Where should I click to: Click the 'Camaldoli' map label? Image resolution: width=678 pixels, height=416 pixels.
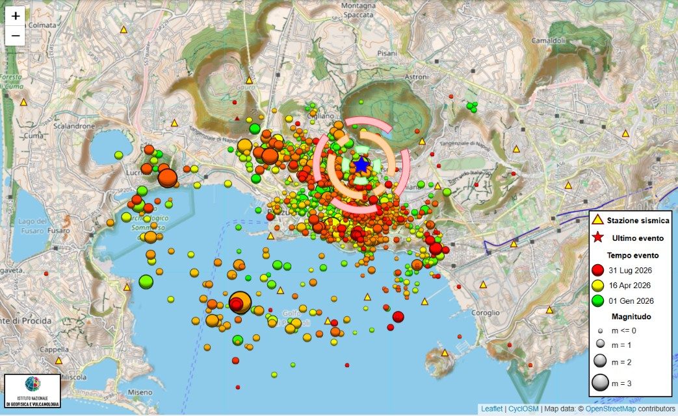tap(549, 41)
